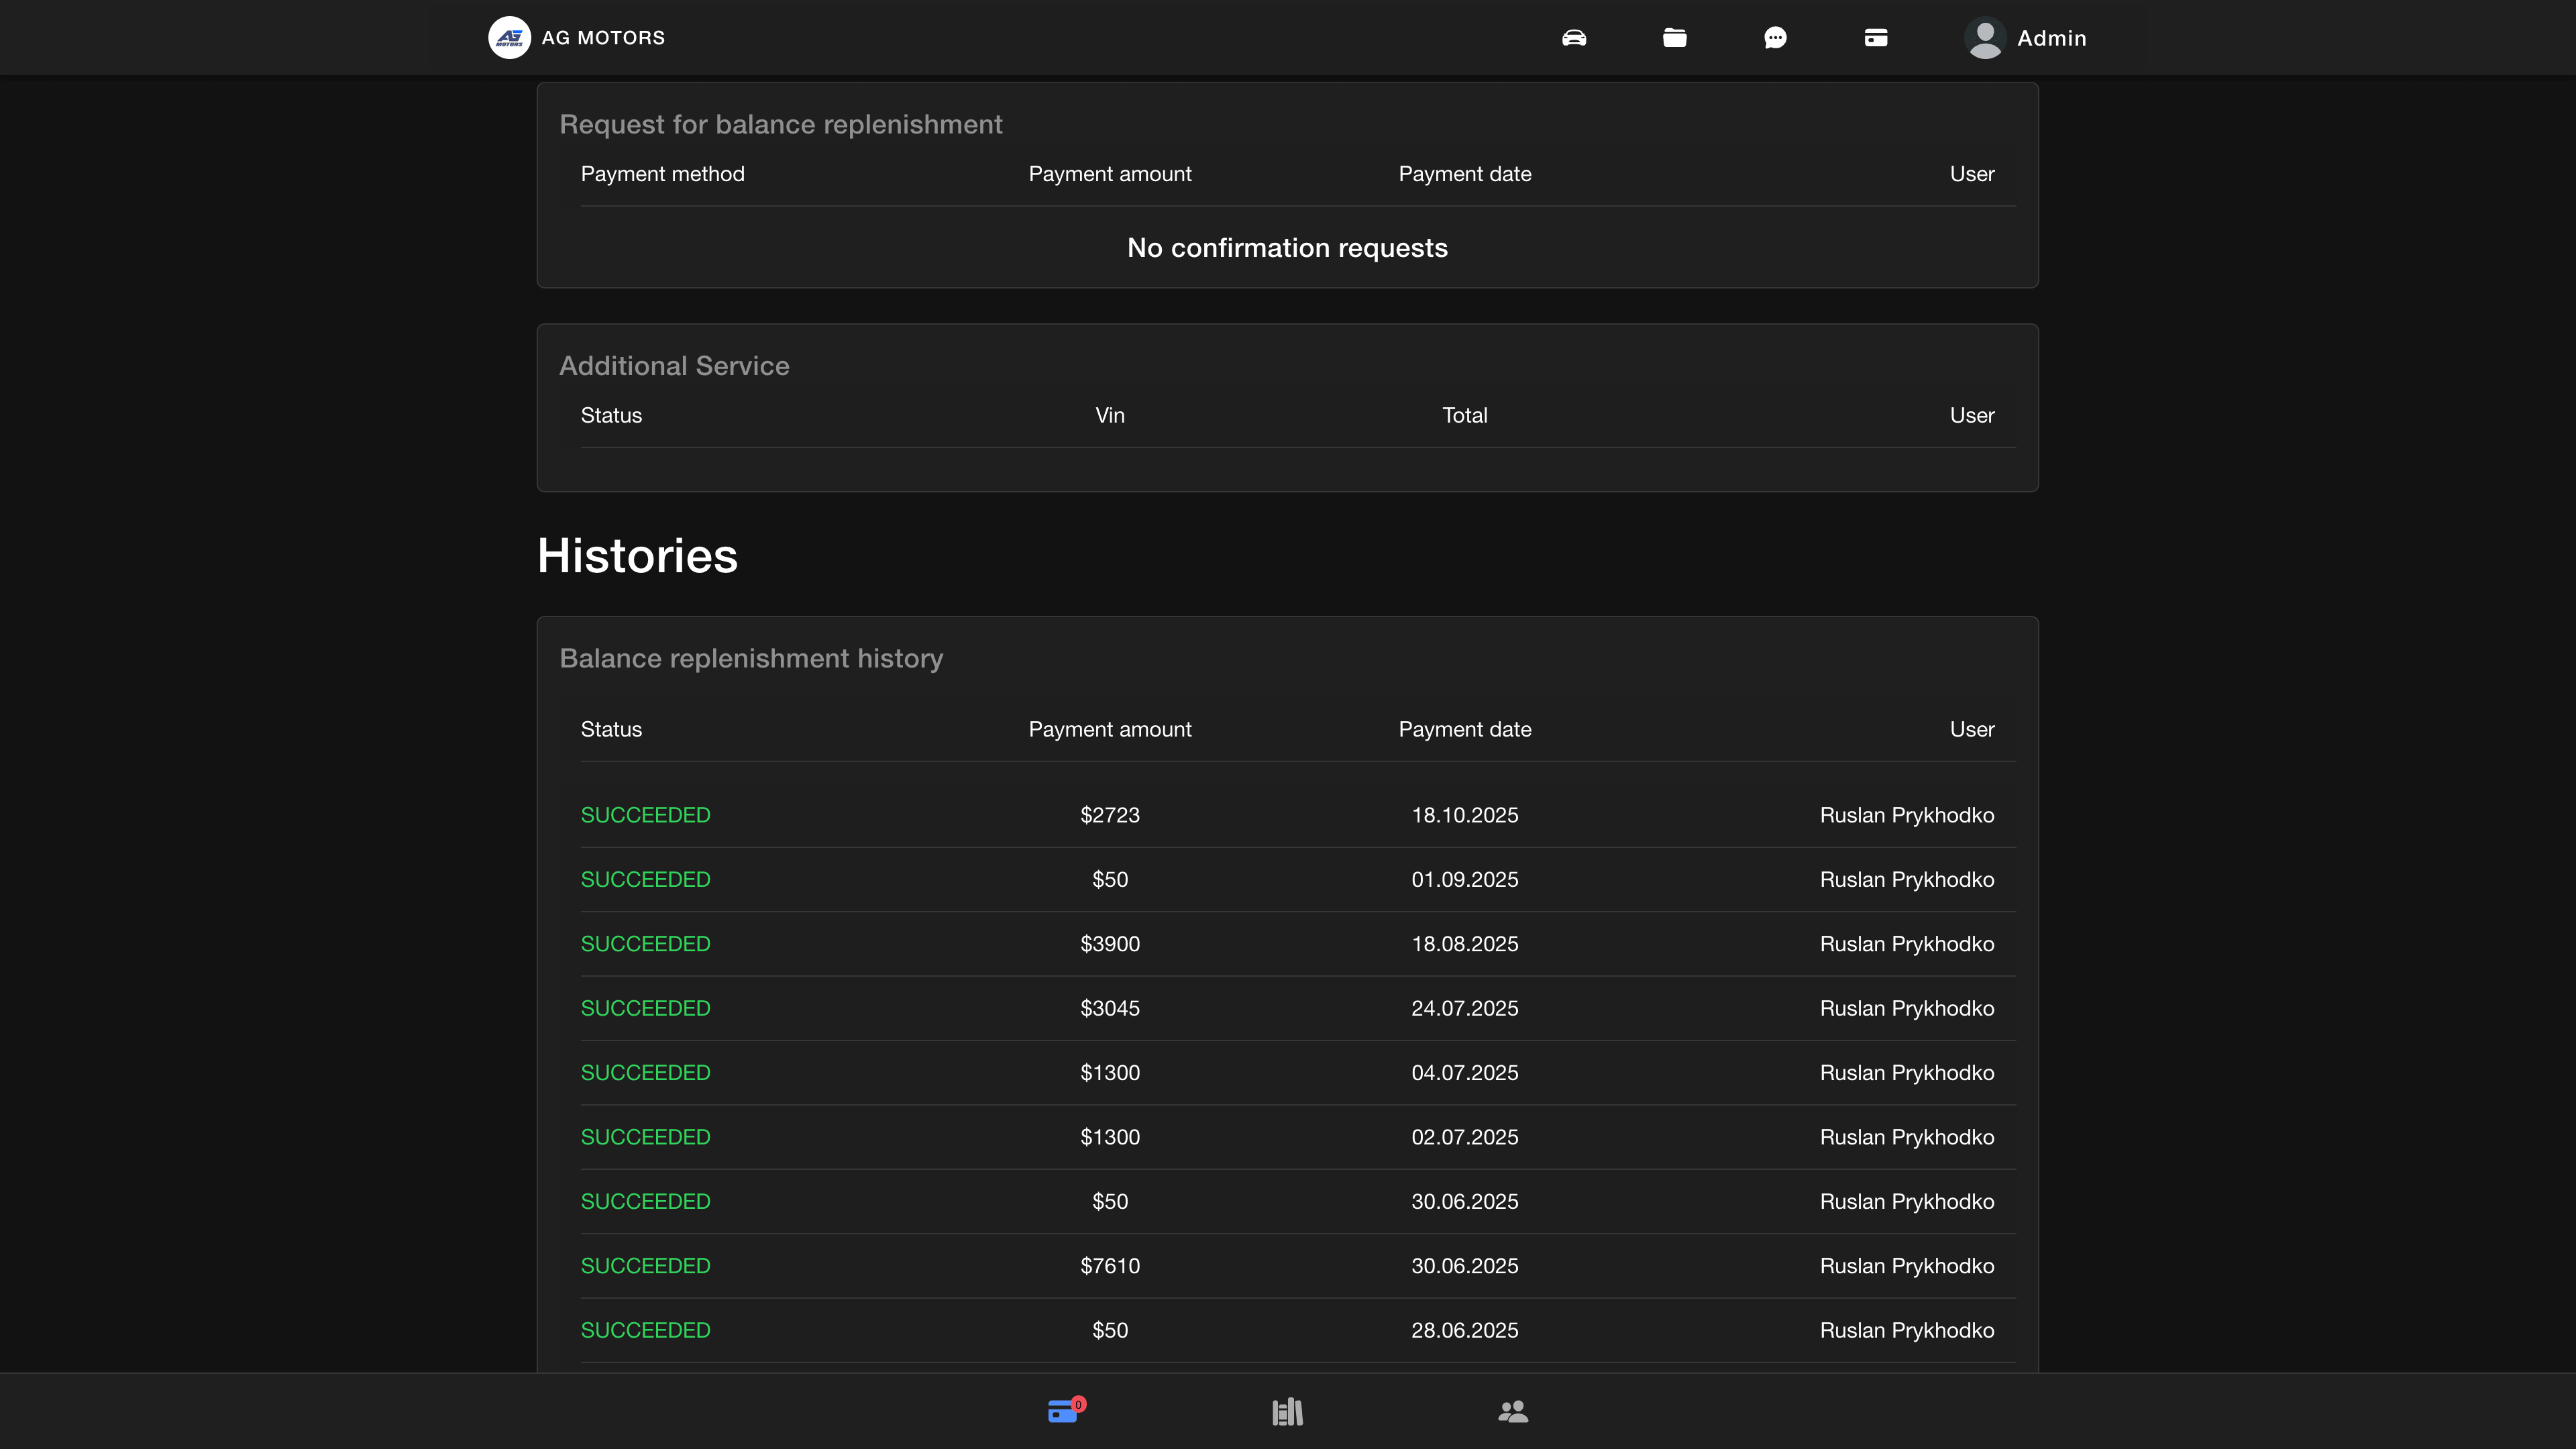Screen dimensions: 2576x1449
Task: Click Ruslan Prykhodko in 28.06.2025 row
Action: 1907,1330
